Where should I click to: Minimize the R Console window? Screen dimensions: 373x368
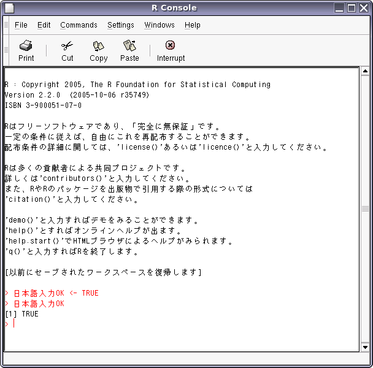pos(340,8)
